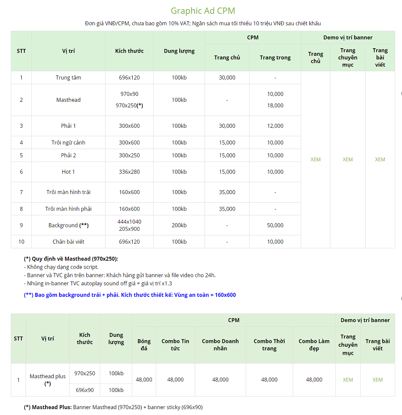Click the Trôi ngữ cảnh row label
The height and width of the screenshot is (415, 402).
click(x=68, y=142)
